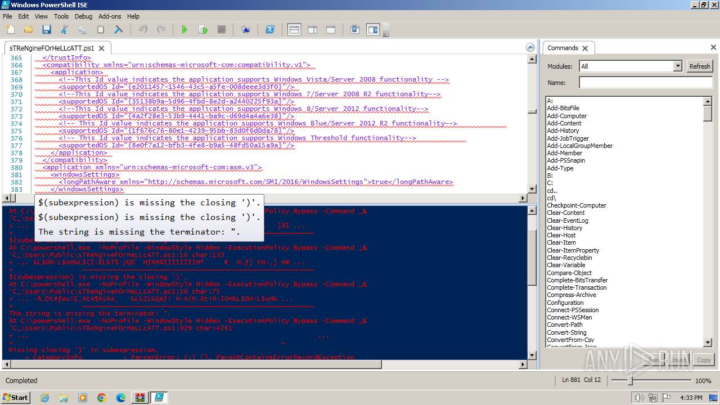
Task: Open the Help menu
Action: point(133,16)
